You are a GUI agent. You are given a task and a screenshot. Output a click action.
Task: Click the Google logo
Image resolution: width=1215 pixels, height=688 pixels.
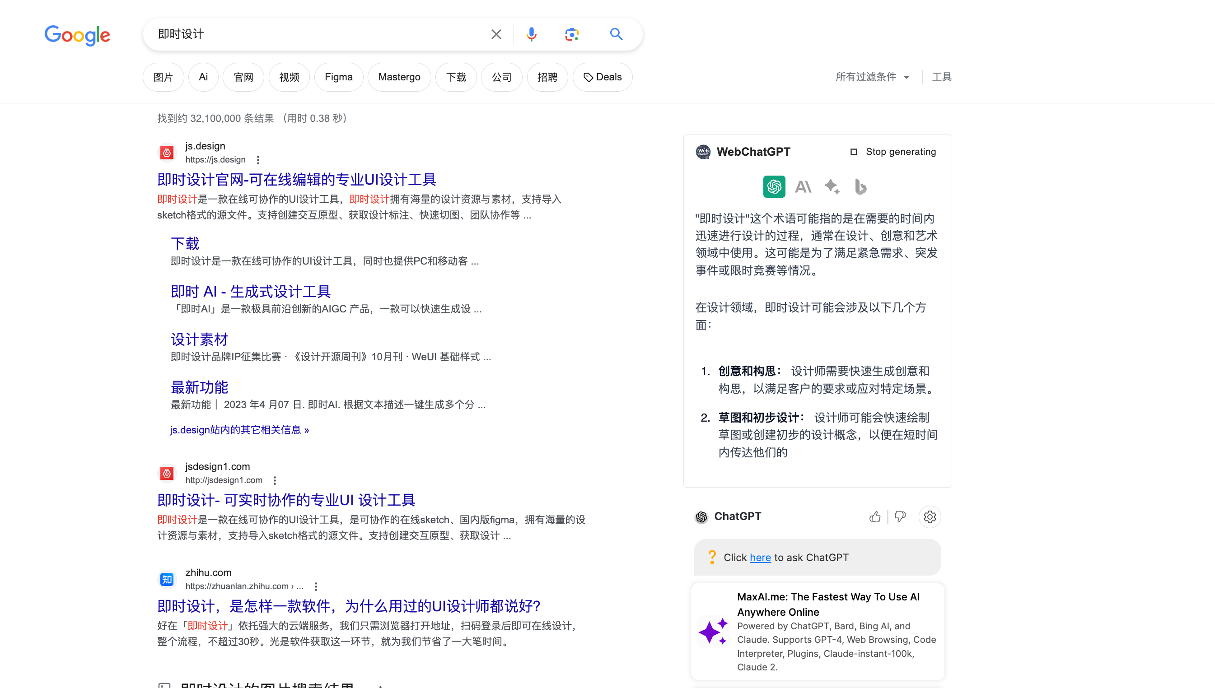(x=78, y=35)
